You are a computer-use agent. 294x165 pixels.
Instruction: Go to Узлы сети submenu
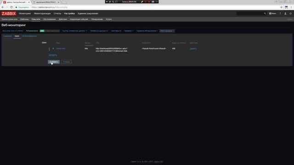36,19
